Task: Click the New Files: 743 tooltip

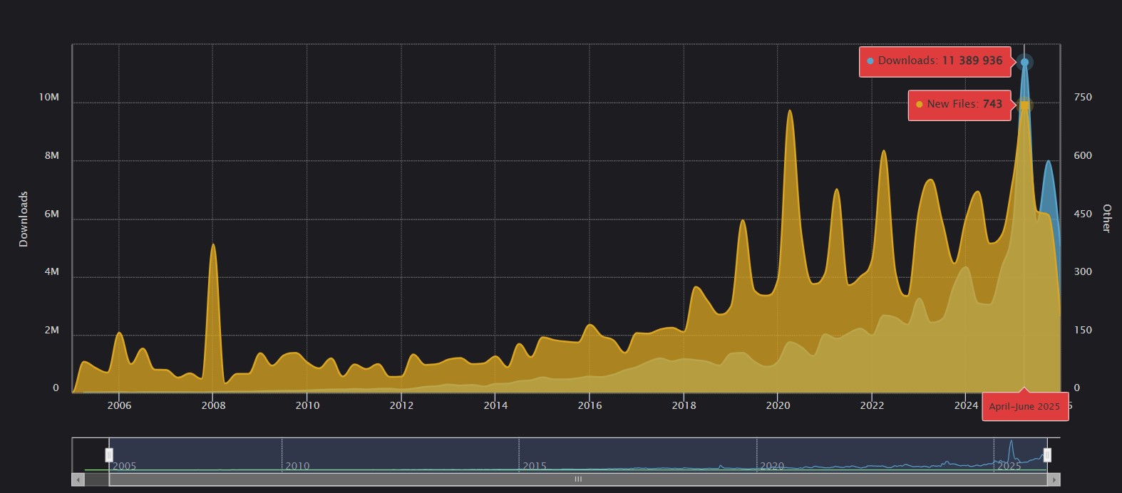Action: click(x=959, y=105)
